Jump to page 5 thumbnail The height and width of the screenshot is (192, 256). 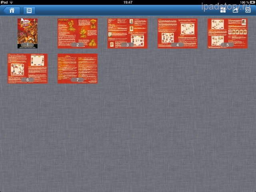(x=228, y=33)
